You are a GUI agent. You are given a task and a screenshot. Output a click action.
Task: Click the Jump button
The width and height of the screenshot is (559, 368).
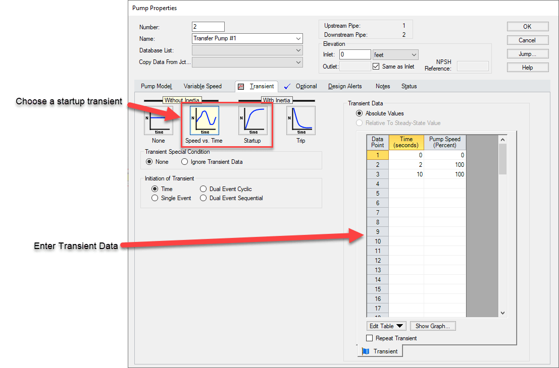tap(527, 53)
